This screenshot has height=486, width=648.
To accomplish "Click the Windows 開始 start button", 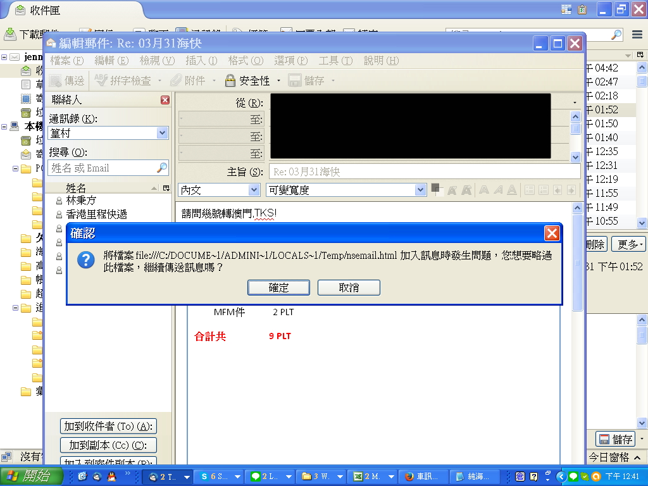I will coord(31,476).
